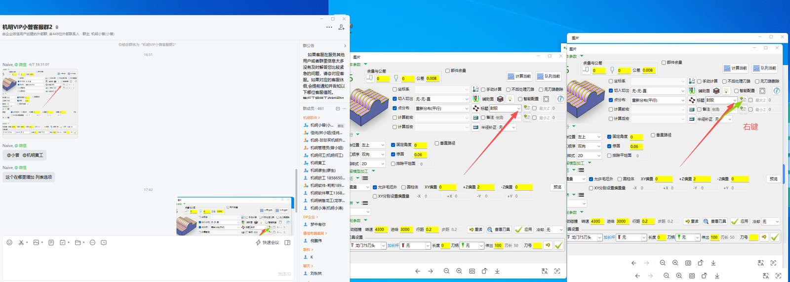Click zoom in in the middle picture viewer
Image resolution: width=790 pixels, height=282 pixels.
pos(459,271)
